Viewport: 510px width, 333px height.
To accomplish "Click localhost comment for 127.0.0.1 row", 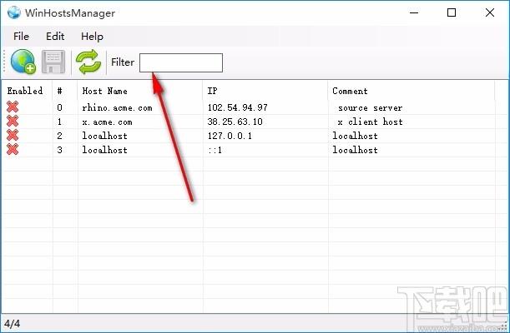I will [x=356, y=136].
